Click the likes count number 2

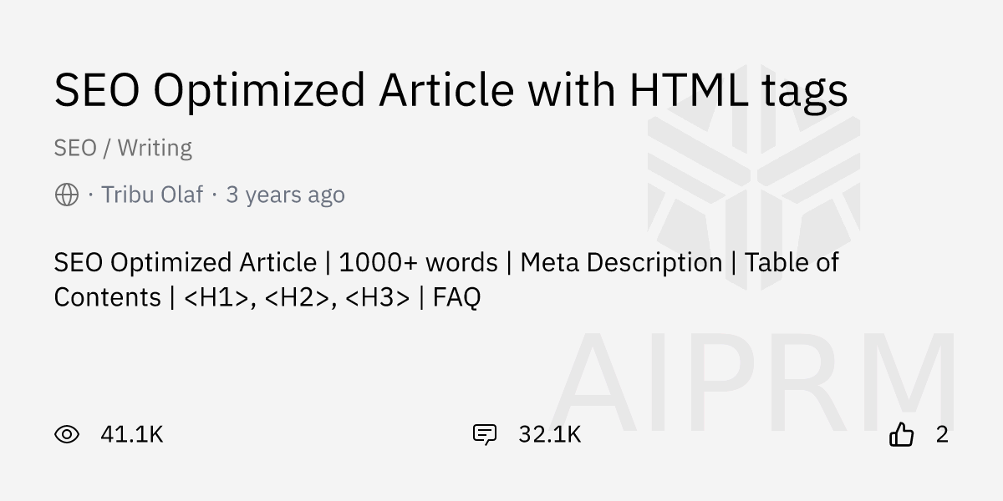point(942,434)
